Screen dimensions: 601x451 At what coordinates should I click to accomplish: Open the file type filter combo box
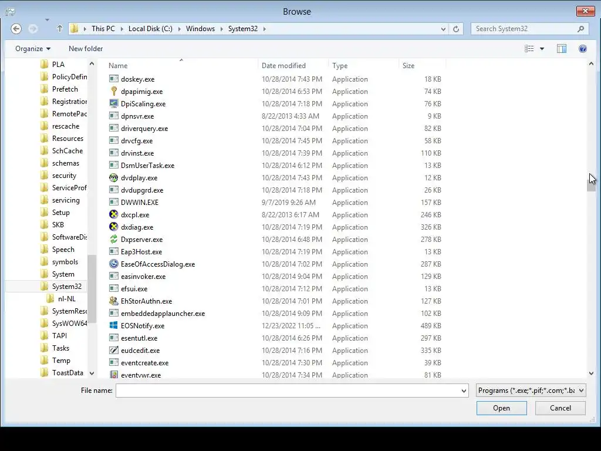tap(531, 391)
